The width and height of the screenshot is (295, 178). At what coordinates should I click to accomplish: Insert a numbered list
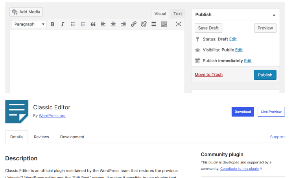click(83, 24)
